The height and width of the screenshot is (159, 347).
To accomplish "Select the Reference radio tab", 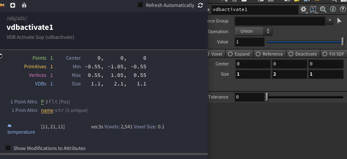I will click(270, 54).
